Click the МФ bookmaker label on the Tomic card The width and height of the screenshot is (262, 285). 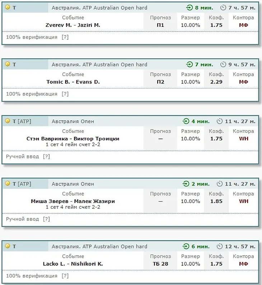pos(244,82)
